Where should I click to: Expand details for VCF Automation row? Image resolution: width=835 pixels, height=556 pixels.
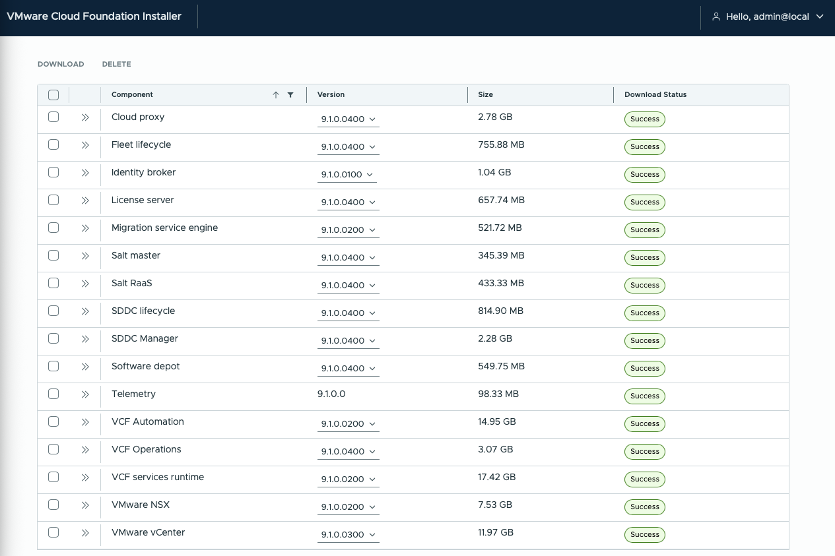(85, 422)
